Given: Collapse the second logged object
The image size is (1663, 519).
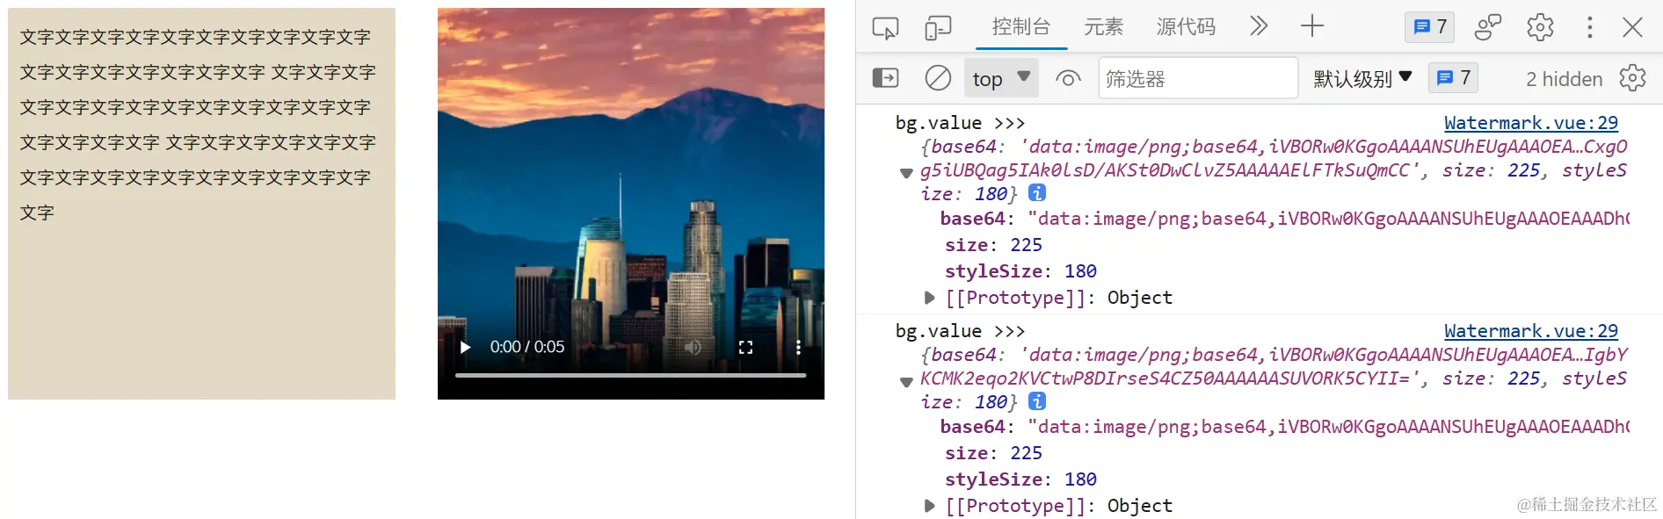Looking at the screenshot, I should point(906,381).
